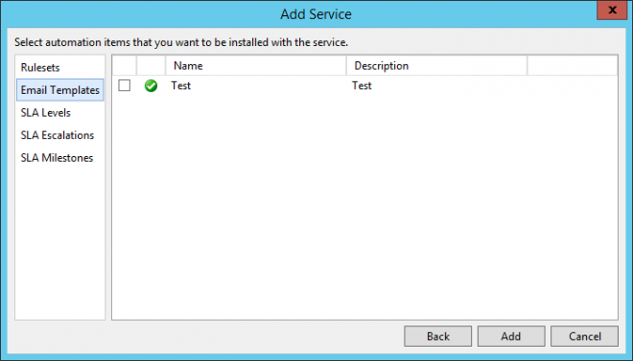Click the Test text under Description
The height and width of the screenshot is (361, 633).
tap(362, 85)
